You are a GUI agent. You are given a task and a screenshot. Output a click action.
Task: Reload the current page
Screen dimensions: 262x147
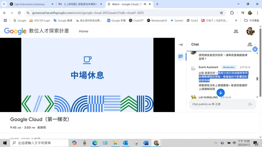click(19, 13)
